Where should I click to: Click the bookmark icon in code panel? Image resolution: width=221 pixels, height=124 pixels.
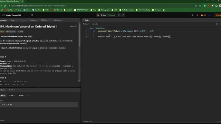click(217, 24)
